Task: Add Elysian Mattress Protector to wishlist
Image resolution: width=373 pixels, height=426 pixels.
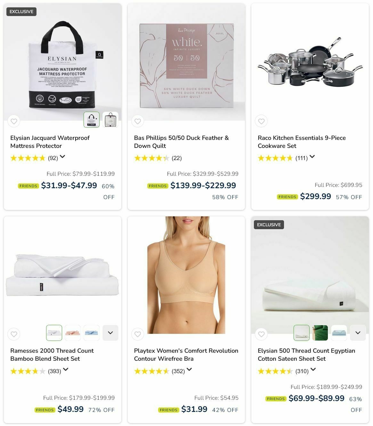Action: click(x=14, y=121)
